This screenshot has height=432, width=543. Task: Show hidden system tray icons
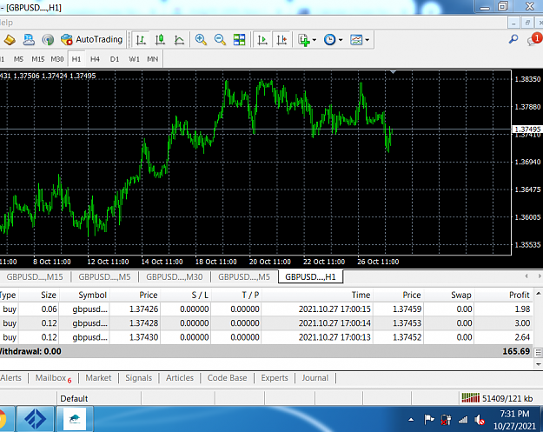411,420
